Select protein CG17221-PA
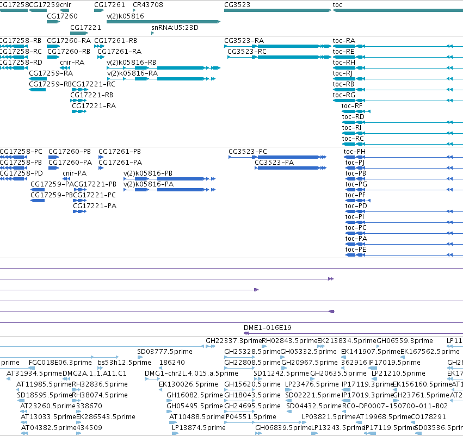Screen dimensions: 463x436 [80, 212]
